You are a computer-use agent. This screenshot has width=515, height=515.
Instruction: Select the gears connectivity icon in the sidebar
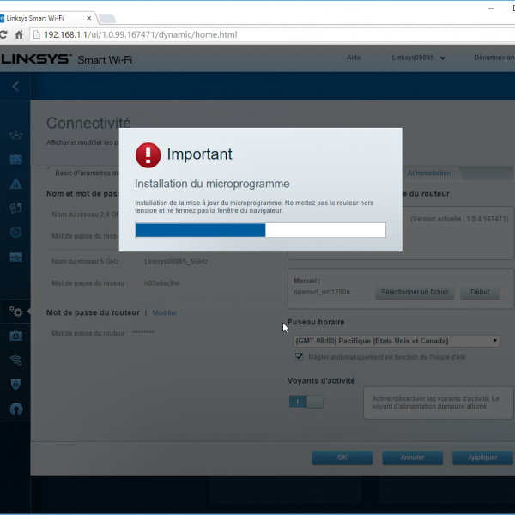pyautogui.click(x=15, y=312)
